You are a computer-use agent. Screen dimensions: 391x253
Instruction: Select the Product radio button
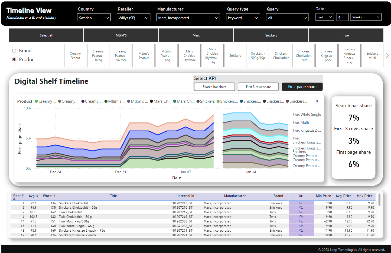(x=14, y=59)
